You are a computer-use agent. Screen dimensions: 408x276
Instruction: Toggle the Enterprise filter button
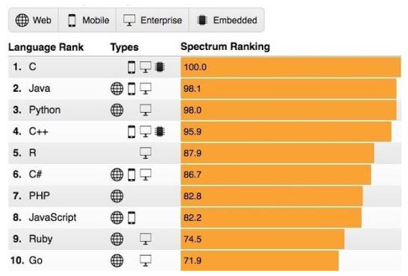pyautogui.click(x=152, y=20)
